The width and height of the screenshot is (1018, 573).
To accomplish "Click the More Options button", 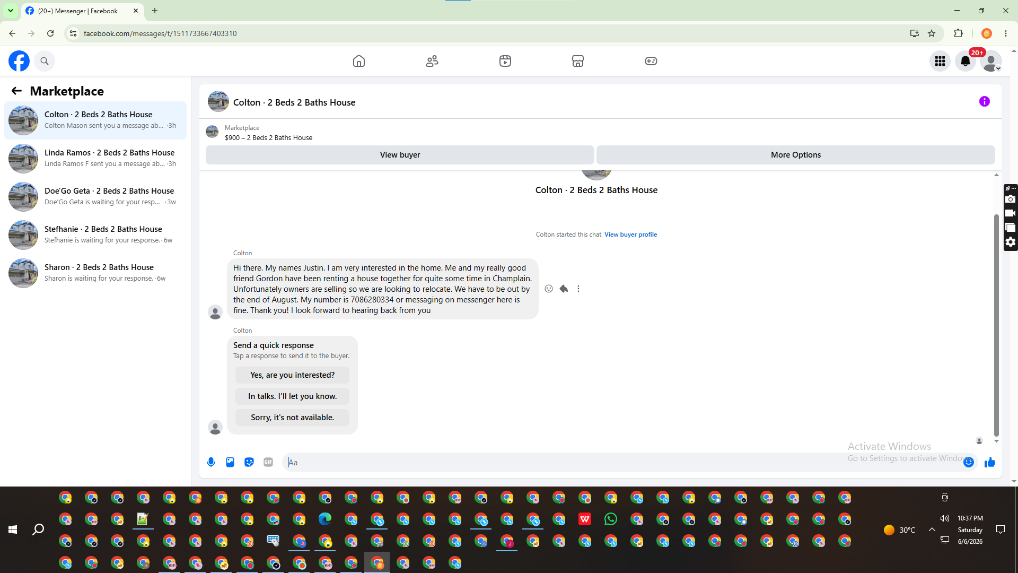I will pos(796,155).
